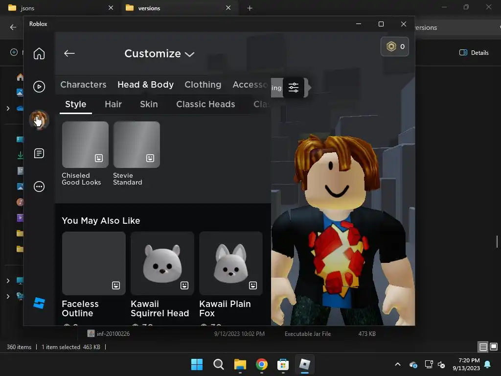Screen dimensions: 501x376
Task: Click New plus icon in File Explorer
Action: pyautogui.click(x=14, y=52)
